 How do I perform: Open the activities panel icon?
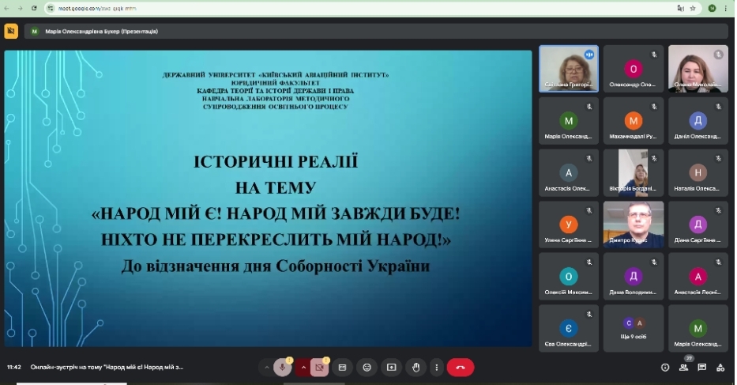tap(720, 368)
